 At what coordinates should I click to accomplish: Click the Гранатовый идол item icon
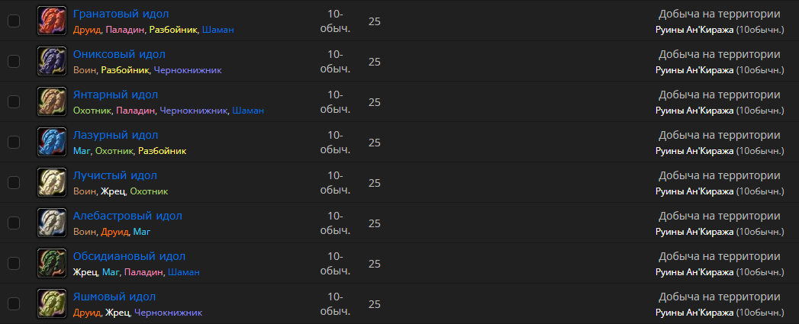(x=52, y=21)
